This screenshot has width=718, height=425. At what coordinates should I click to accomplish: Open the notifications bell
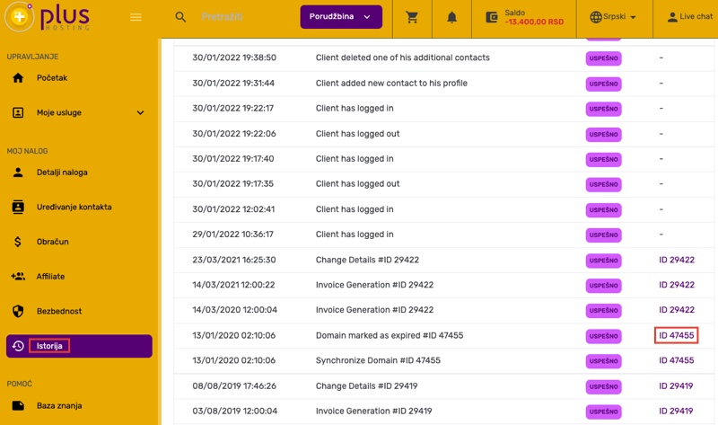[x=452, y=17]
